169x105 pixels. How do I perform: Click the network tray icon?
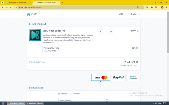[x=153, y=103]
